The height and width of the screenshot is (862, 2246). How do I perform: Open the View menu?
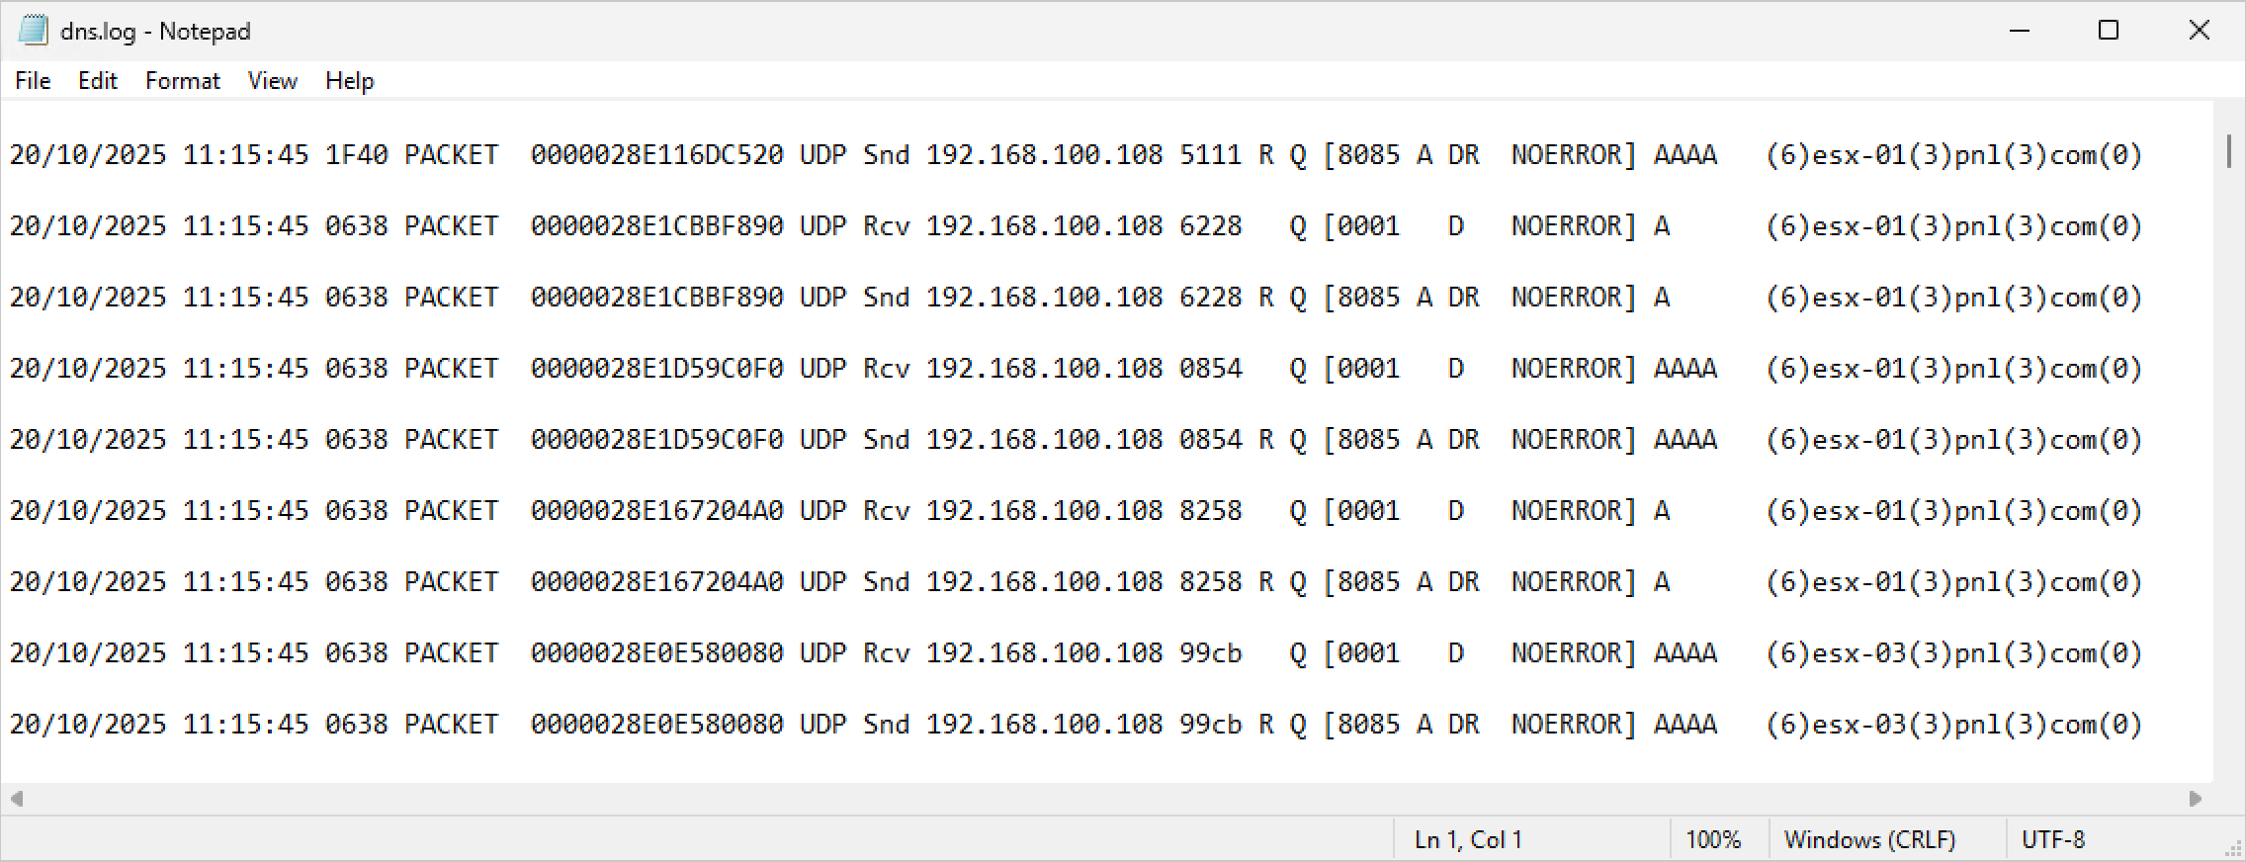click(272, 81)
